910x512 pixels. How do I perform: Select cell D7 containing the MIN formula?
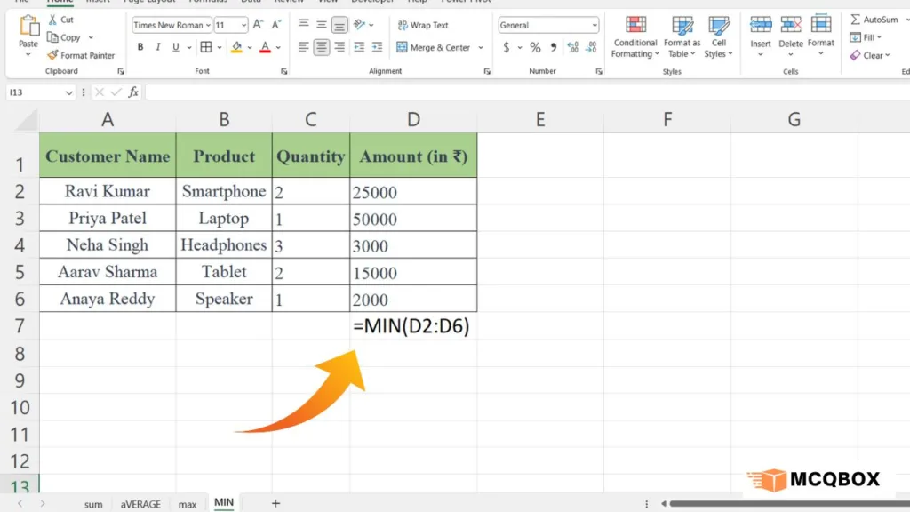(413, 326)
